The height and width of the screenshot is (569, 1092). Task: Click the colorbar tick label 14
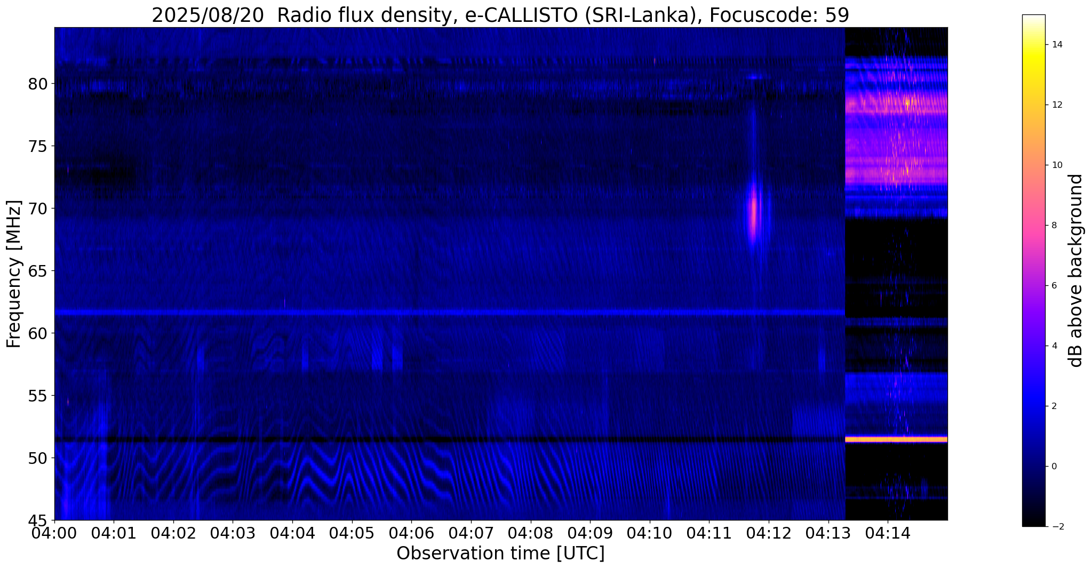pos(1055,45)
